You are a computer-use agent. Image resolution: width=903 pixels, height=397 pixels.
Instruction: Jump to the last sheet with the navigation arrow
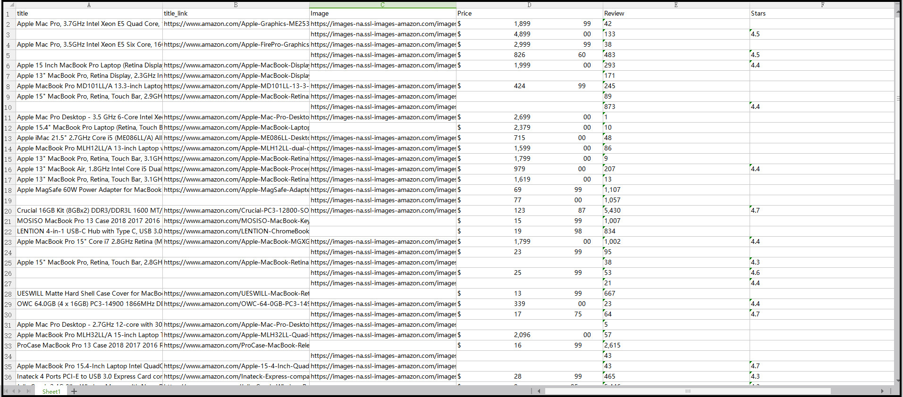(x=28, y=391)
